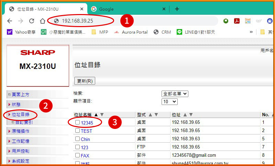The image size is (275, 166).
Task: Expand the 狀態 sidebar section
Action: coord(16,104)
